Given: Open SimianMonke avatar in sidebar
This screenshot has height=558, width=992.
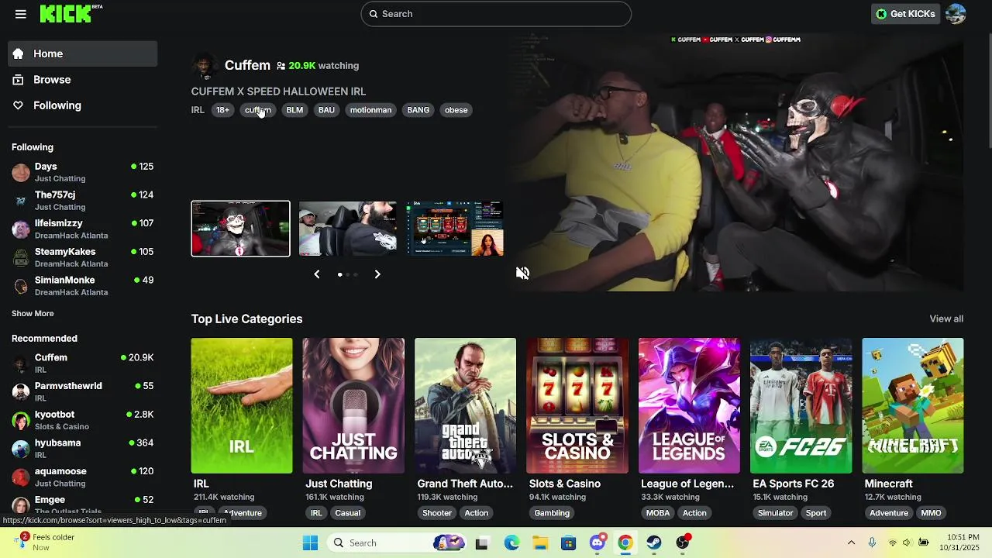Looking at the screenshot, I should coord(21,286).
